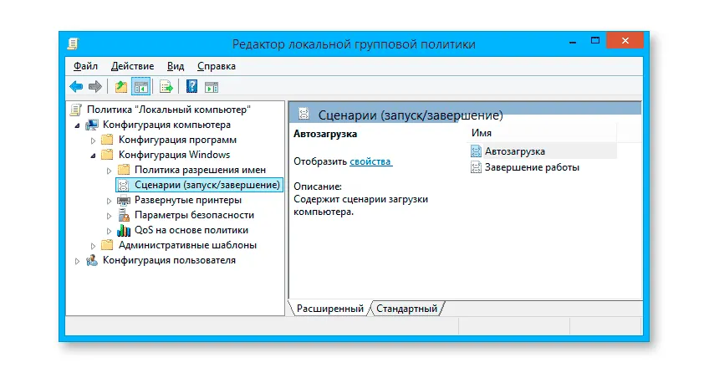709x373 pixels.
Task: Select Конфигурация пользователя tree label
Action: click(x=169, y=260)
